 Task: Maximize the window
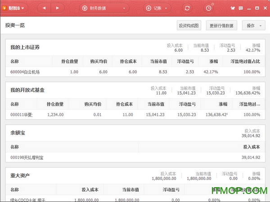[x=257, y=8]
